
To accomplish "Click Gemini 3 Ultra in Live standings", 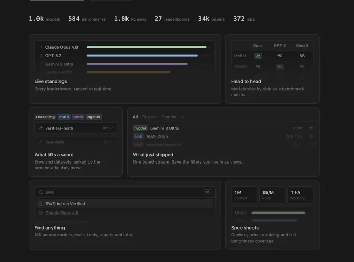I will [59, 64].
